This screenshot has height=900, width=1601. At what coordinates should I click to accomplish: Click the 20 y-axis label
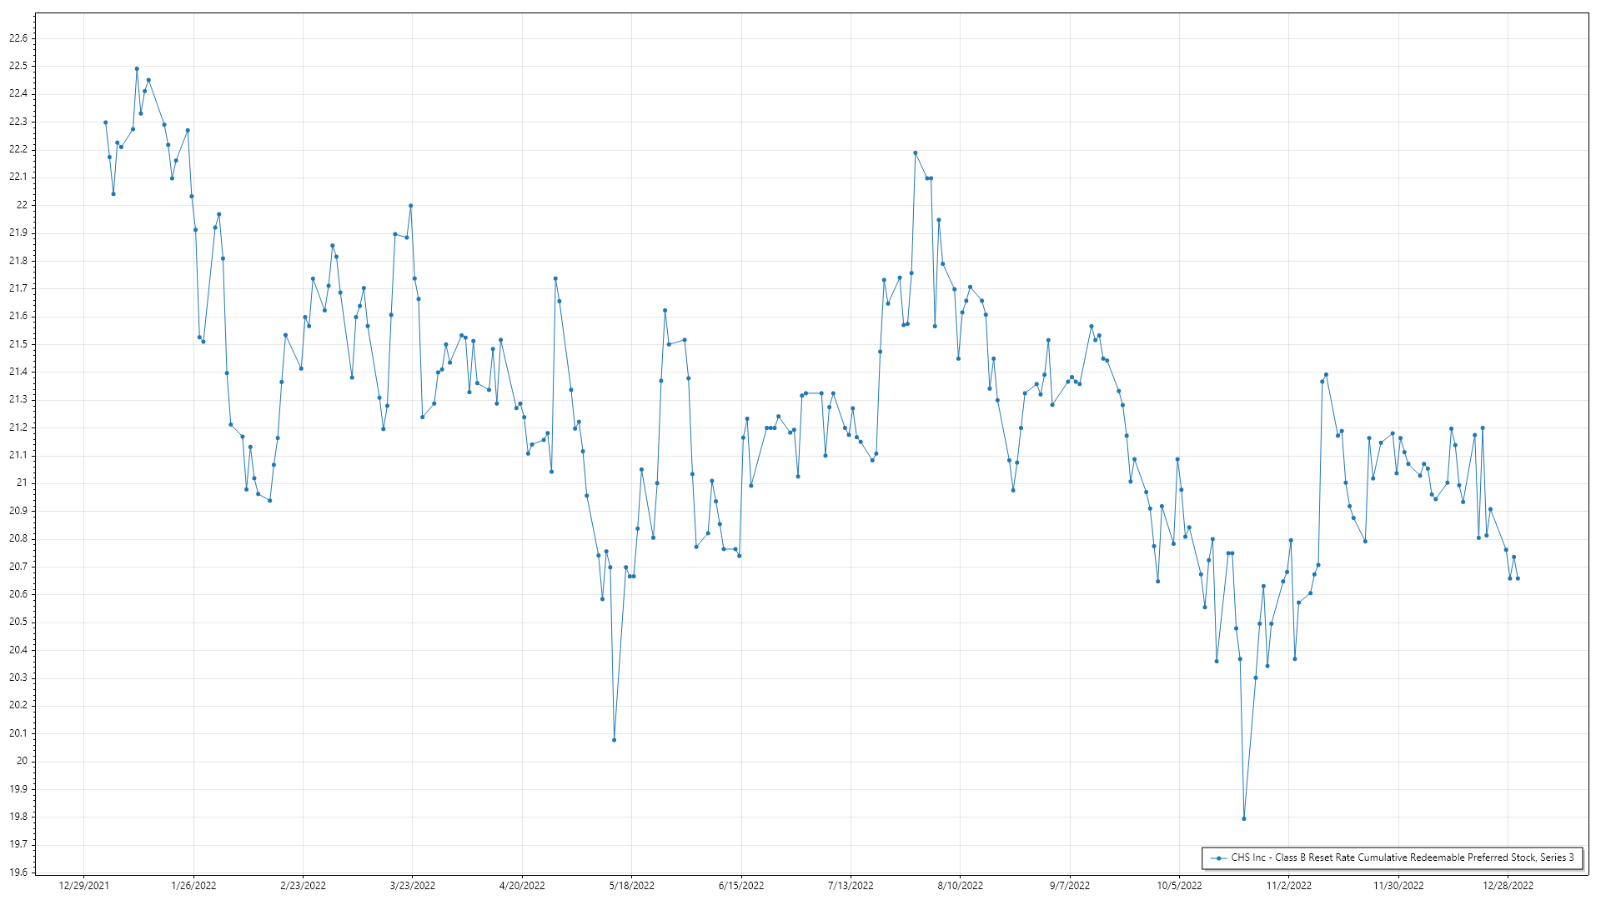click(22, 761)
